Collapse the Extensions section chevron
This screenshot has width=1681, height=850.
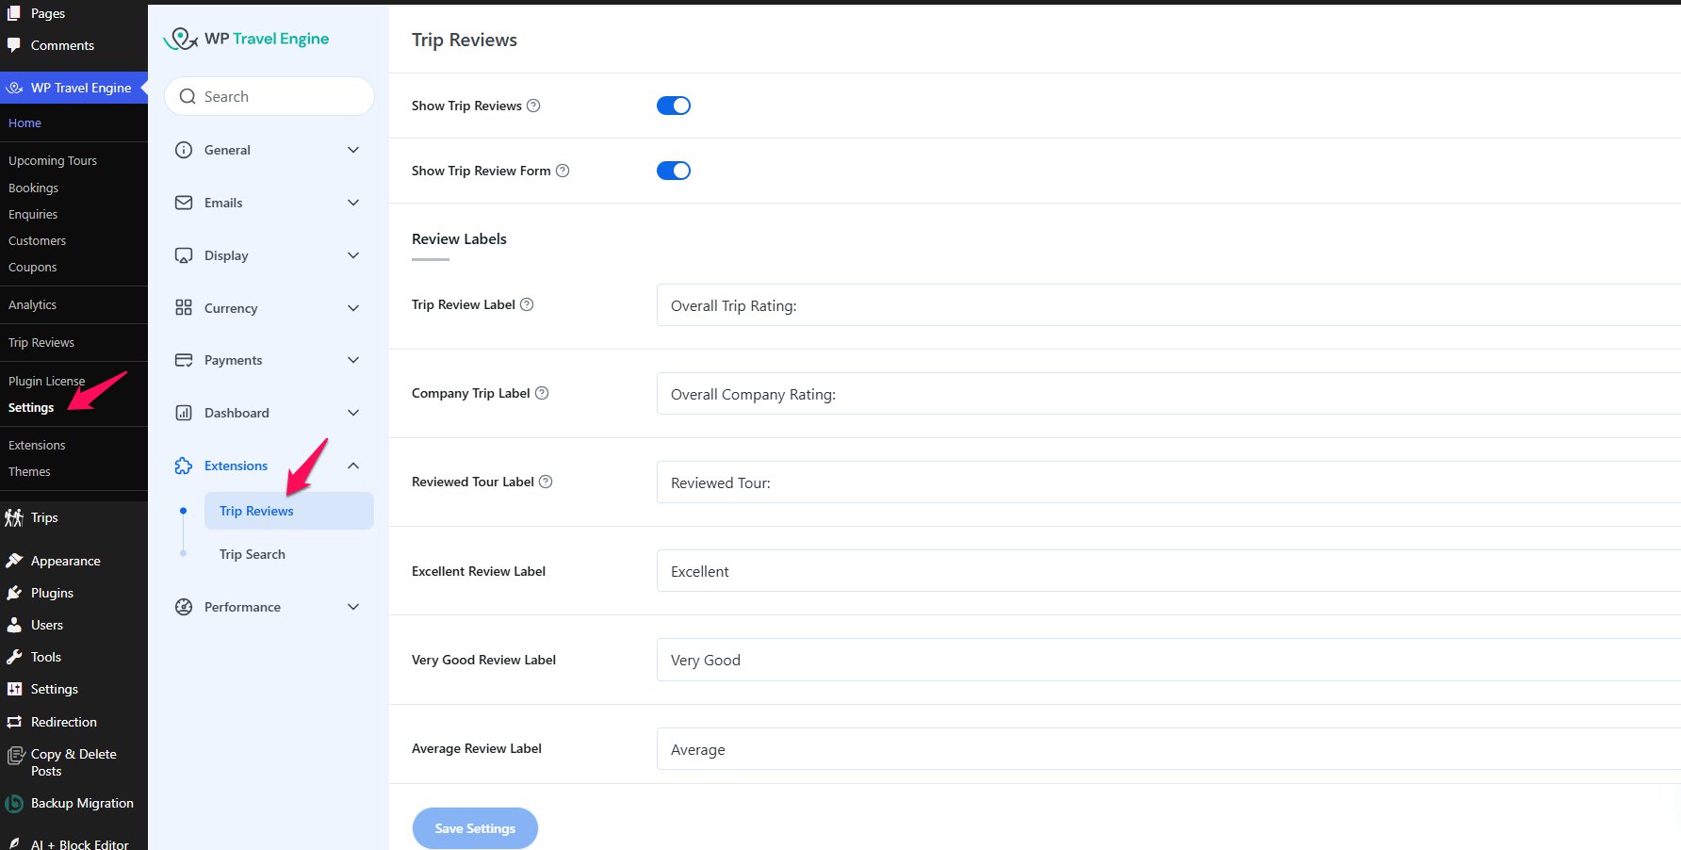click(x=353, y=466)
